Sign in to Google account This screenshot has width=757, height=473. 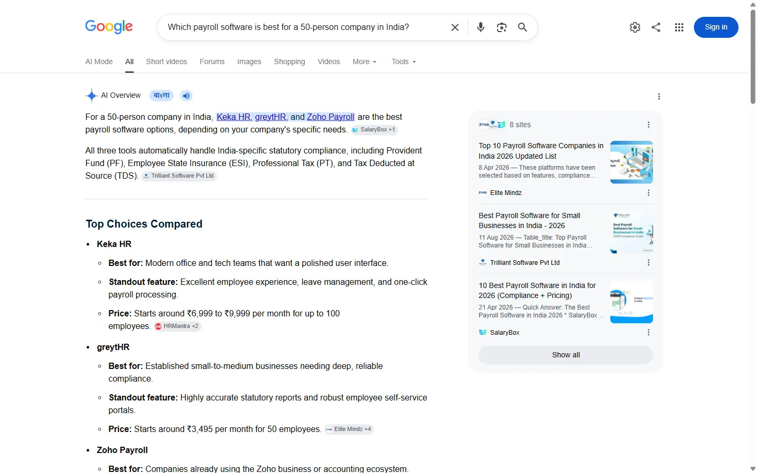716,27
